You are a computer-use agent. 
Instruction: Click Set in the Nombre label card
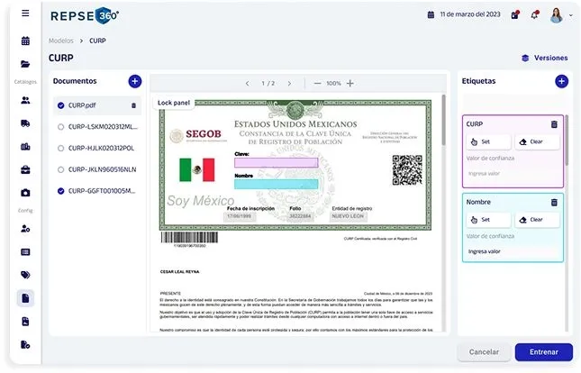[x=488, y=220]
